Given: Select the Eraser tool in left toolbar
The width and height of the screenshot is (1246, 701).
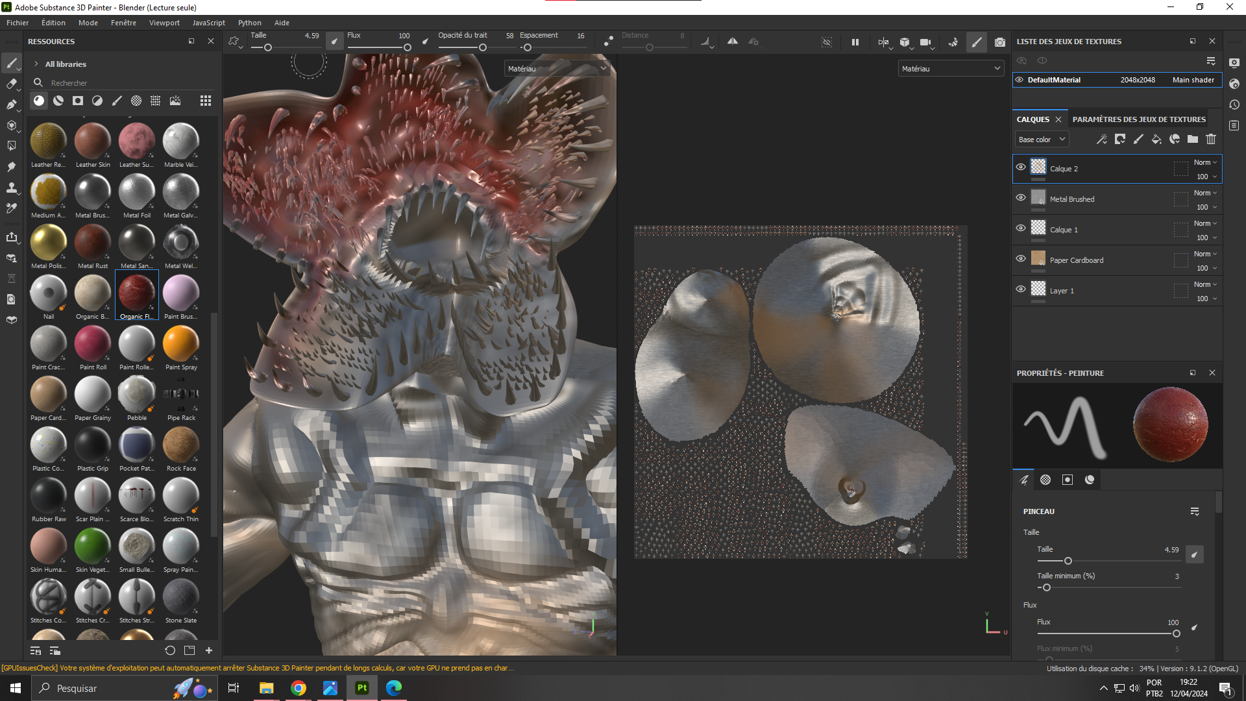Looking at the screenshot, I should click(x=11, y=84).
